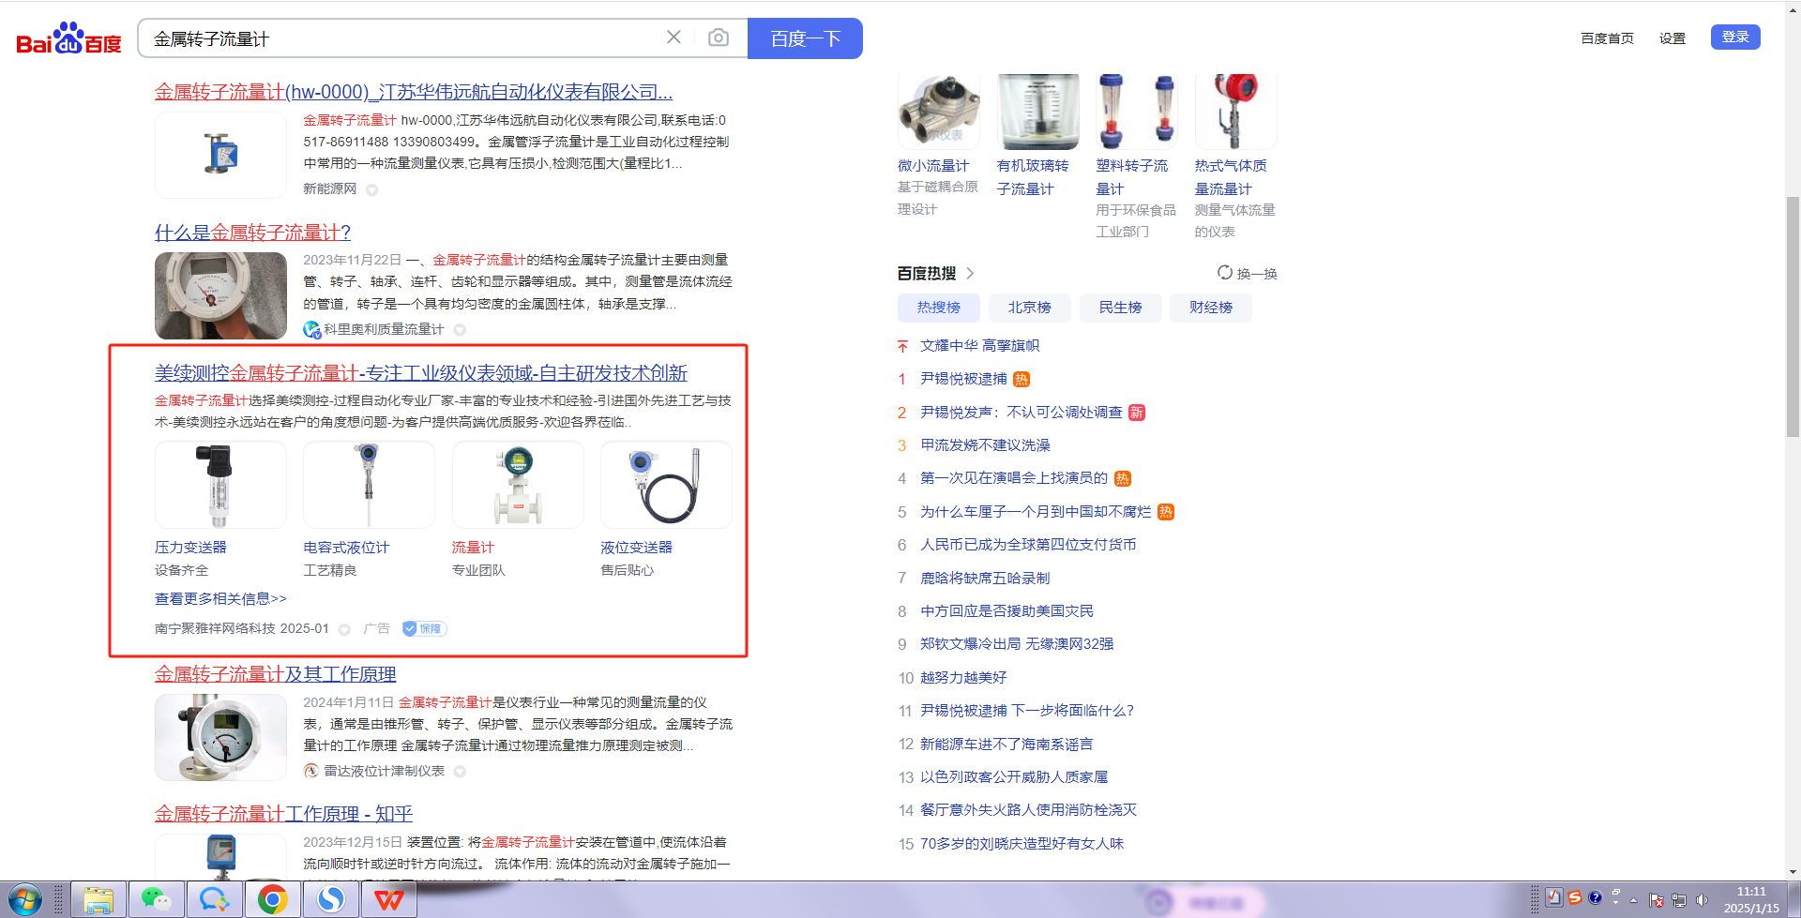Open the Baidu logo homepage link
1801x918 pixels.
tap(68, 38)
